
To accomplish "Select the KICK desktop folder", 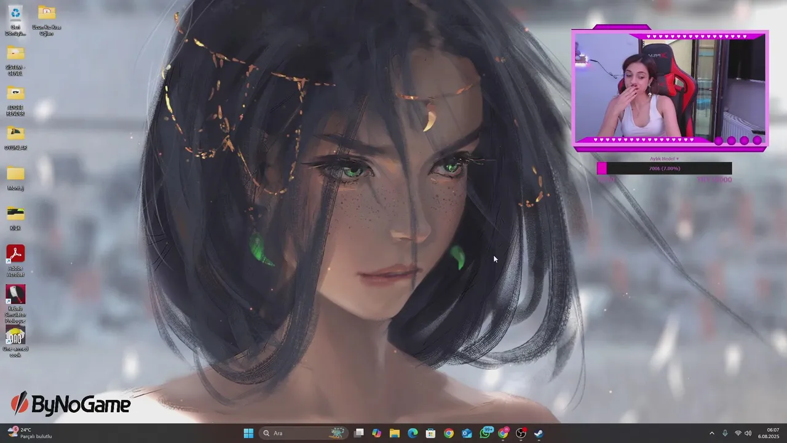I will (15, 218).
